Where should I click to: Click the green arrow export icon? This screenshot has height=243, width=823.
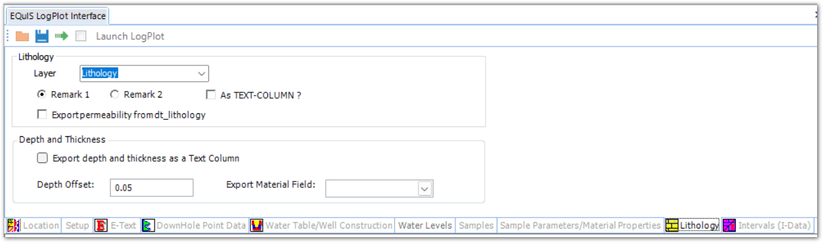pyautogui.click(x=62, y=37)
